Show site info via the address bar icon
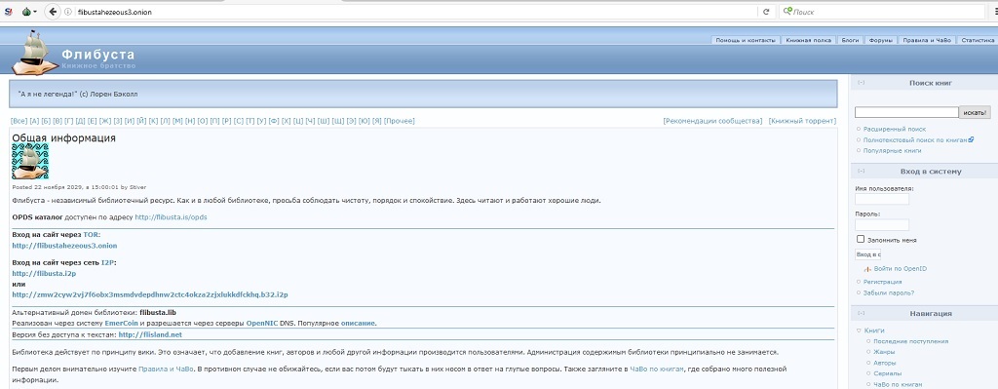 68,12
